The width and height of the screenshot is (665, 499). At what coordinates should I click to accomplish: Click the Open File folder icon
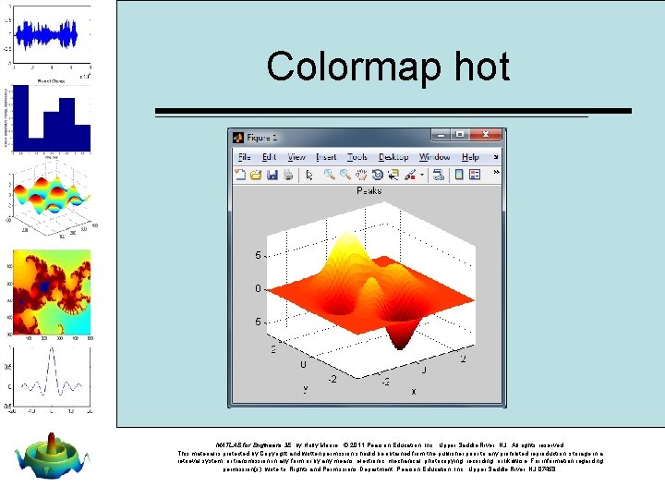(x=256, y=175)
